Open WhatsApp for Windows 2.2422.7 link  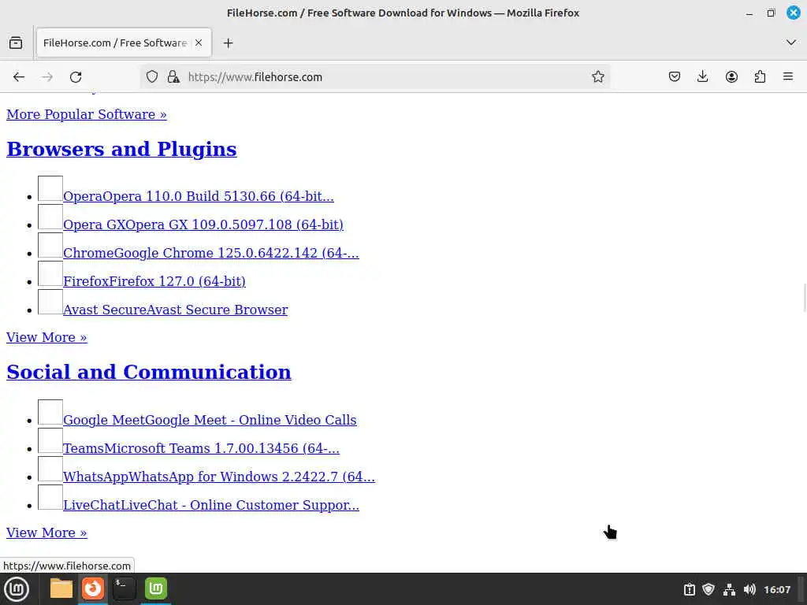pyautogui.click(x=219, y=477)
